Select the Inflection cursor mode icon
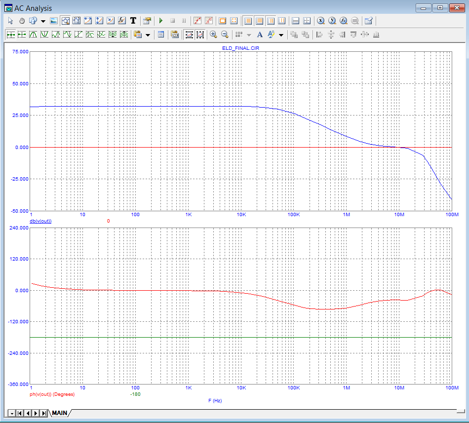The image size is (469, 423). tap(78, 35)
